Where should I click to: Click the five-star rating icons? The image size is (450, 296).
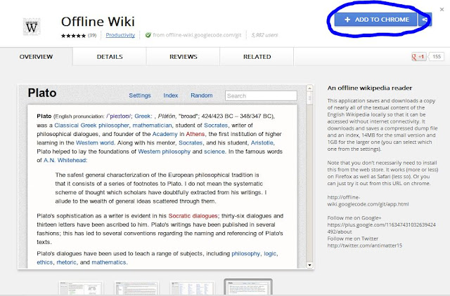[x=73, y=36]
